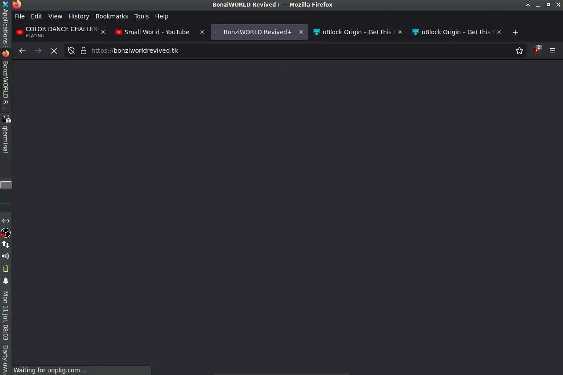Open tracking protection shield info
Screen dimensions: 563x375
pyautogui.click(x=71, y=50)
